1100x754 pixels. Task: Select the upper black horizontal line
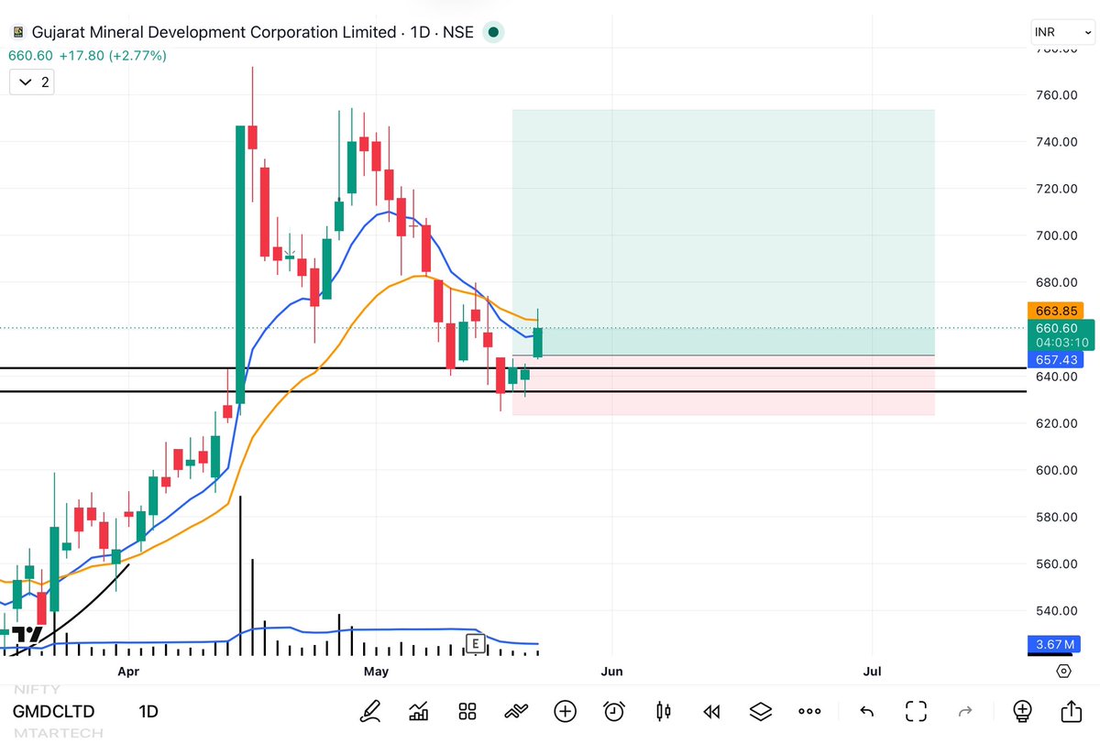click(x=513, y=368)
